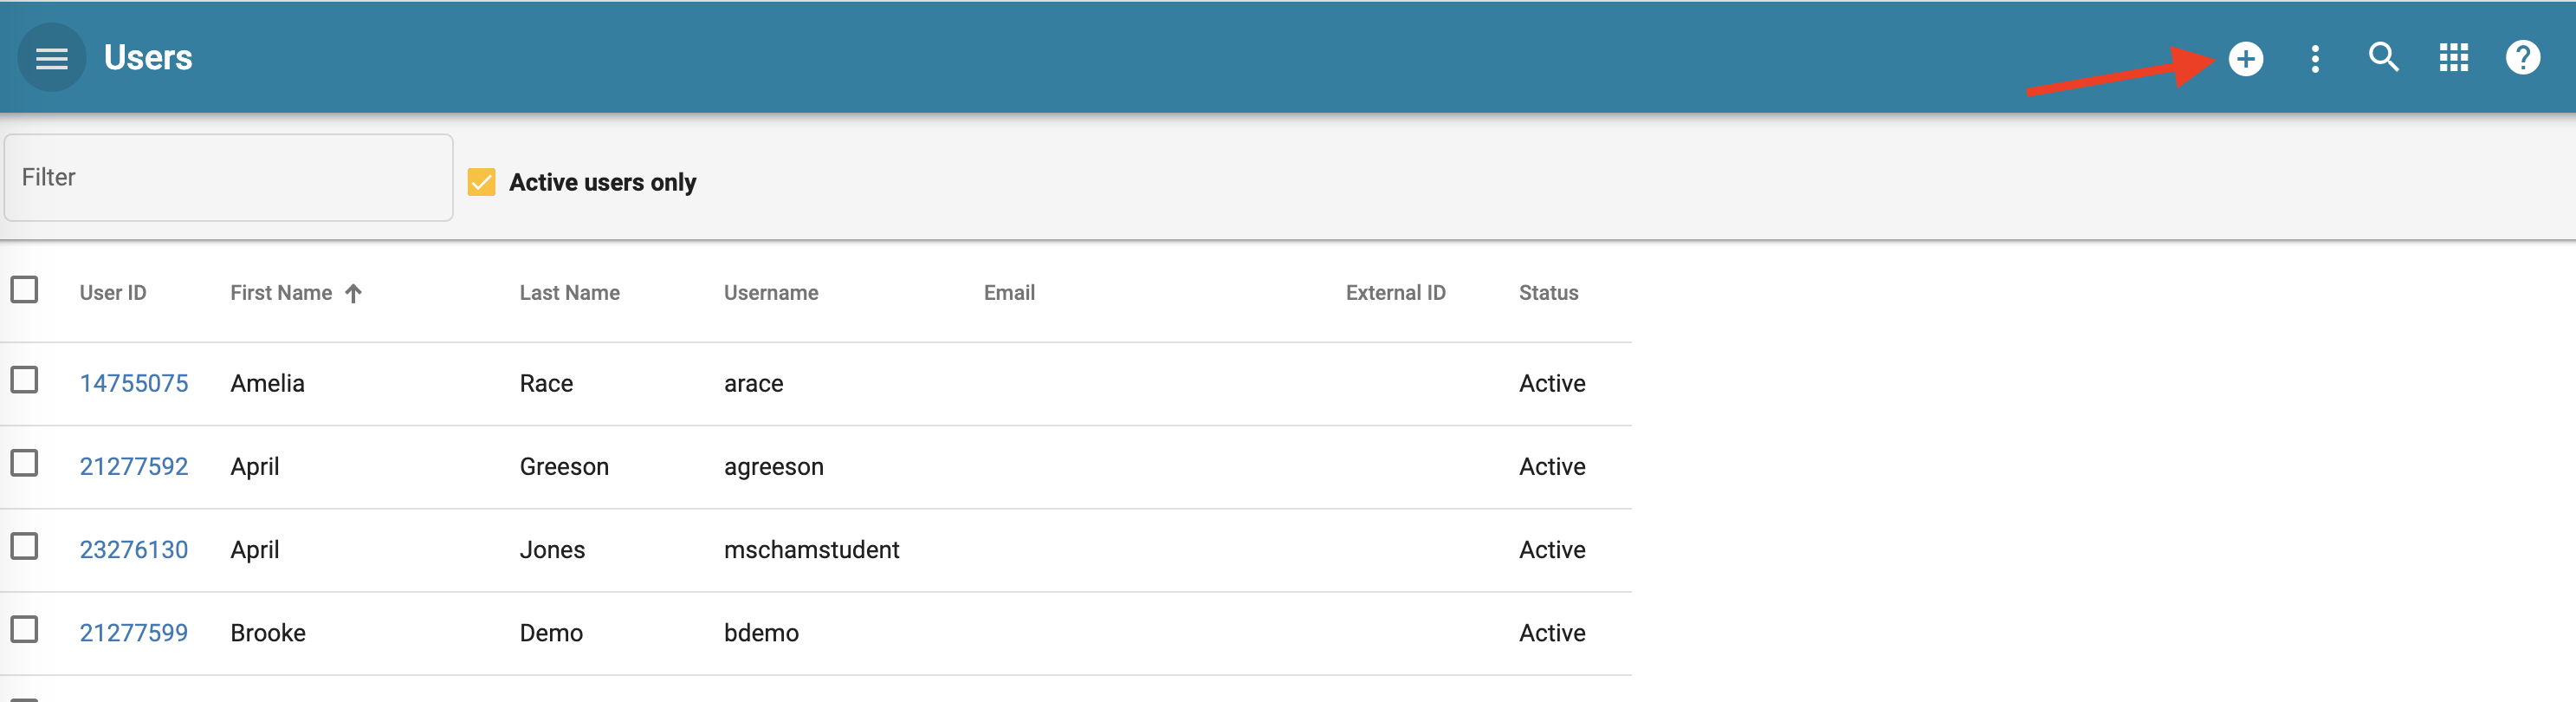Check the box for April Jones

[x=24, y=546]
